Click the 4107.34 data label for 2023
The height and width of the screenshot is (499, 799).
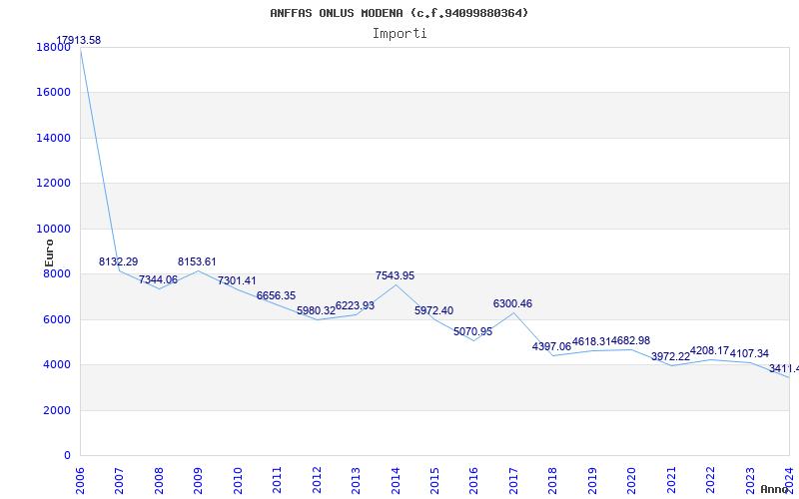tap(750, 353)
